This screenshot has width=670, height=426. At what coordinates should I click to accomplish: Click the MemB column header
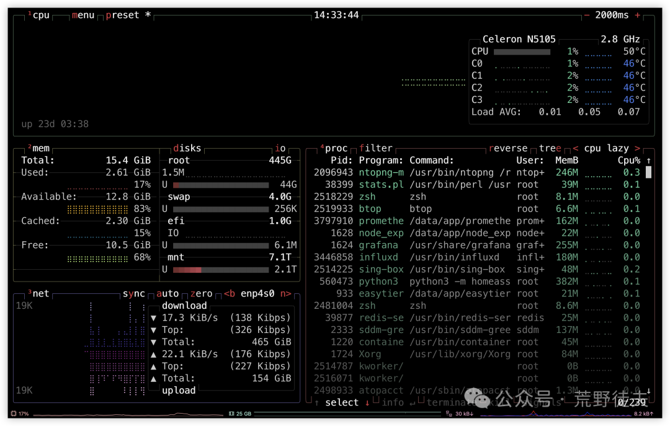pyautogui.click(x=566, y=161)
